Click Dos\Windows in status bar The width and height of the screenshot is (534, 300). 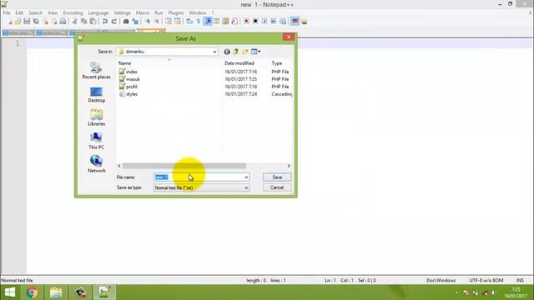pyautogui.click(x=441, y=281)
